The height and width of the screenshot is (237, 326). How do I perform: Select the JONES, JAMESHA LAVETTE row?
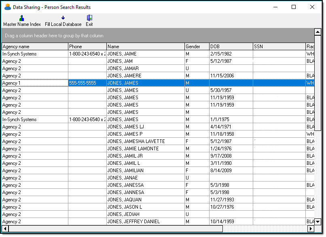pos(136,141)
